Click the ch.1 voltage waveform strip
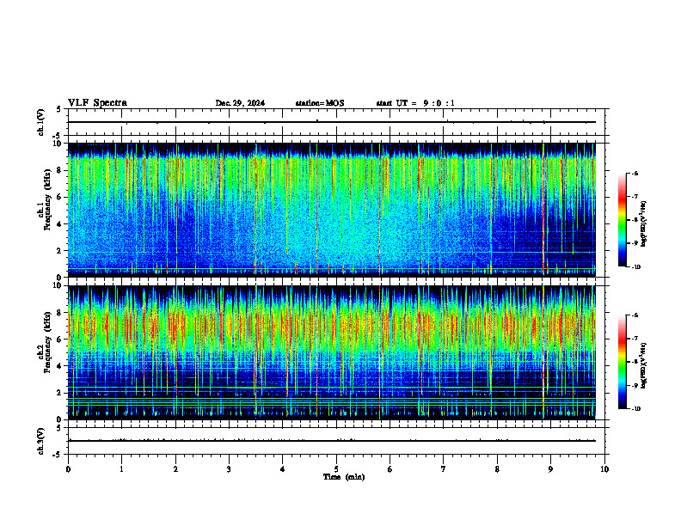 point(336,122)
